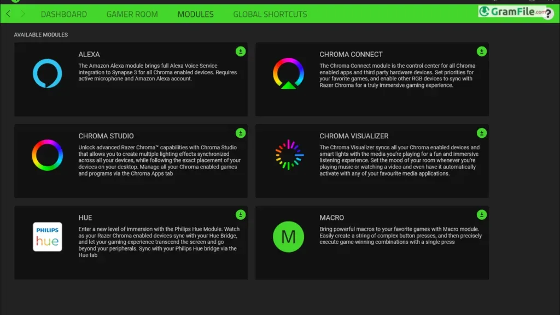The height and width of the screenshot is (315, 560).
Task: Install Chroma Studio using its download icon
Action: click(x=241, y=133)
